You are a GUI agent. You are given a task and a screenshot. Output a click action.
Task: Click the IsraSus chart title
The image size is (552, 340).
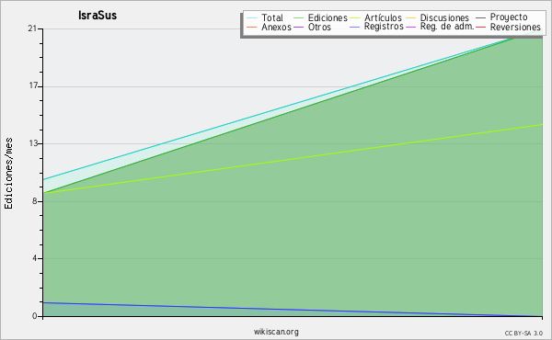(x=98, y=16)
